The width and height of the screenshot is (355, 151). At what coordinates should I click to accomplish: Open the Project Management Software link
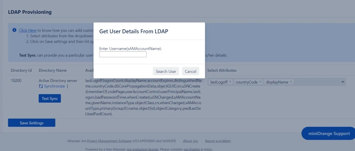click(109, 141)
